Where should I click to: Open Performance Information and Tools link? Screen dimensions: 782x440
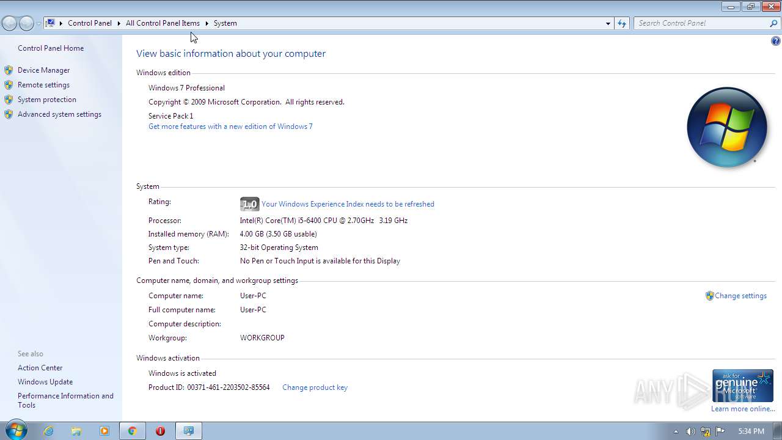click(x=65, y=400)
